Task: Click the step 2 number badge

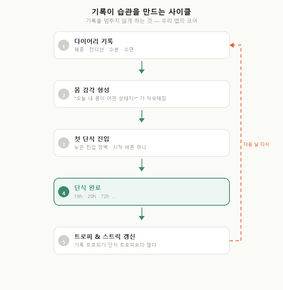Action: tap(63, 94)
